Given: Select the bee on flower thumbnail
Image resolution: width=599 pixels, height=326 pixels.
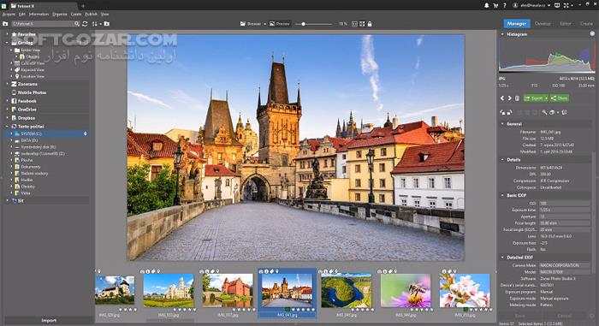Looking at the screenshot, I should [406, 290].
